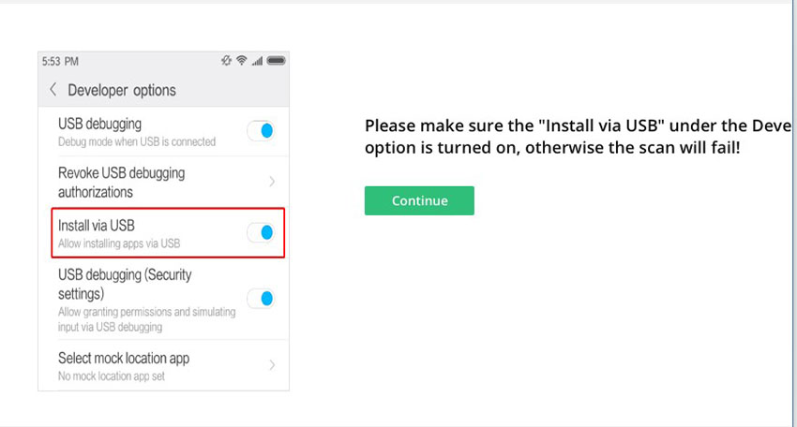This screenshot has width=797, height=427.
Task: Disable the USB debugging switch
Action: tap(262, 131)
